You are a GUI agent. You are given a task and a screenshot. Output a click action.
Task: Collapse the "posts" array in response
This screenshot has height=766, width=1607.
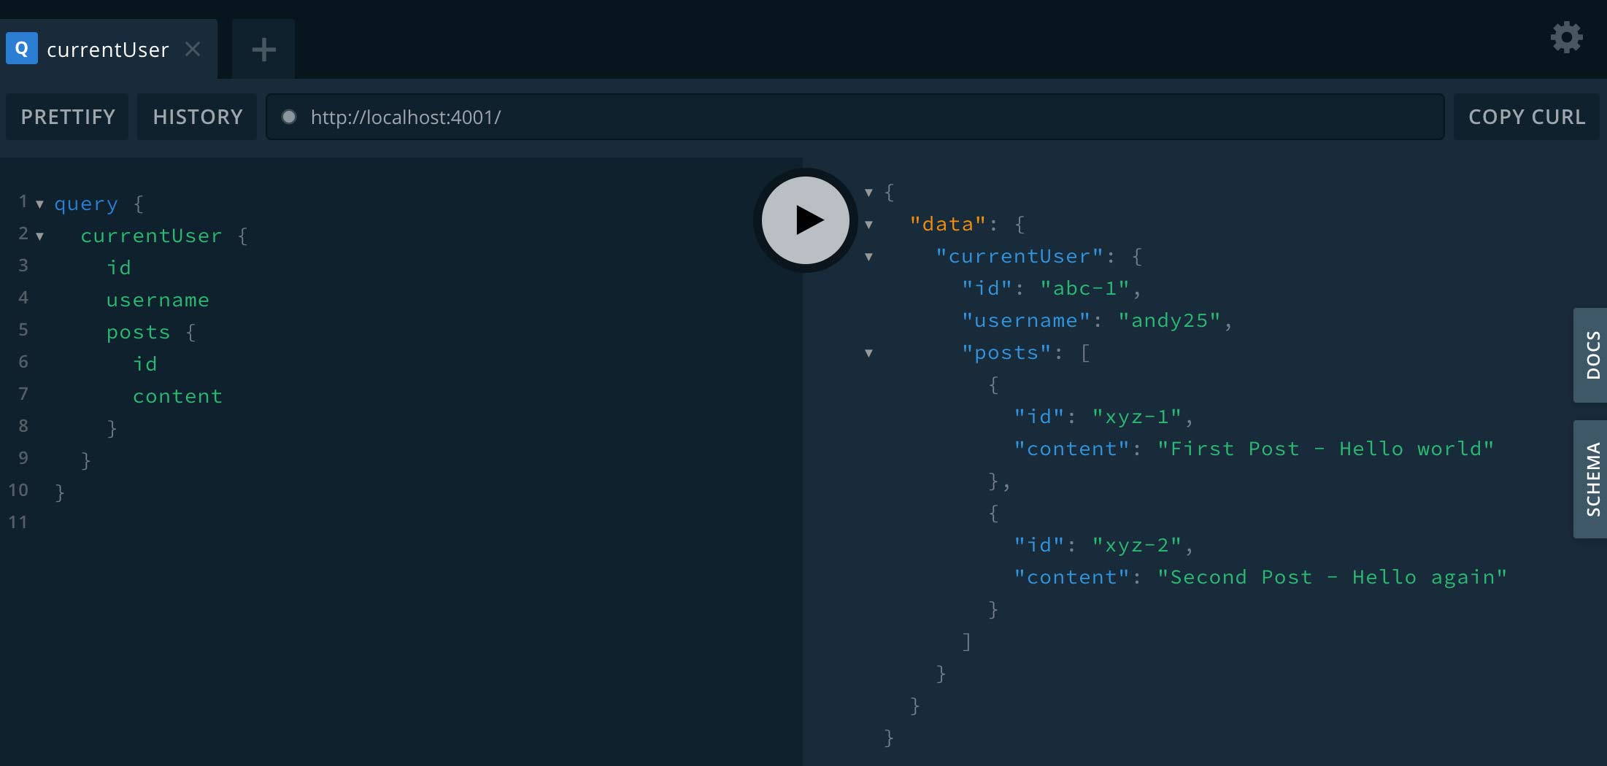pos(868,353)
